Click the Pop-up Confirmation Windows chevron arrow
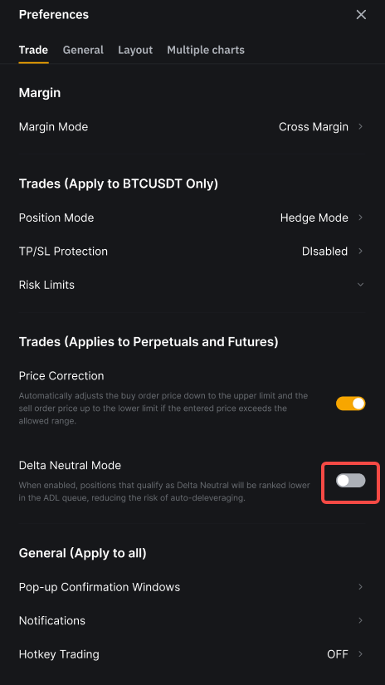The height and width of the screenshot is (685, 385). click(x=361, y=586)
